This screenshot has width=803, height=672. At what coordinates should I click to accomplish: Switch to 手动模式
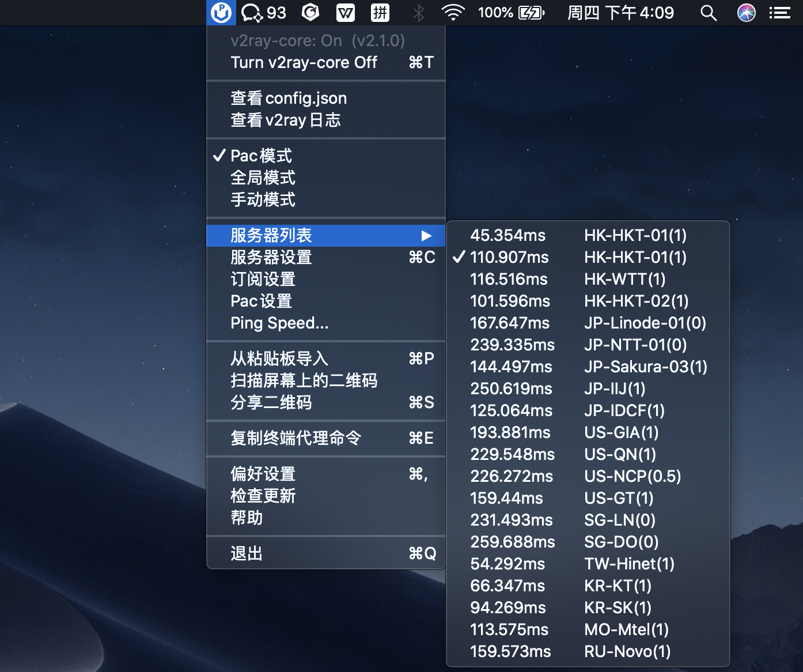pyautogui.click(x=326, y=199)
